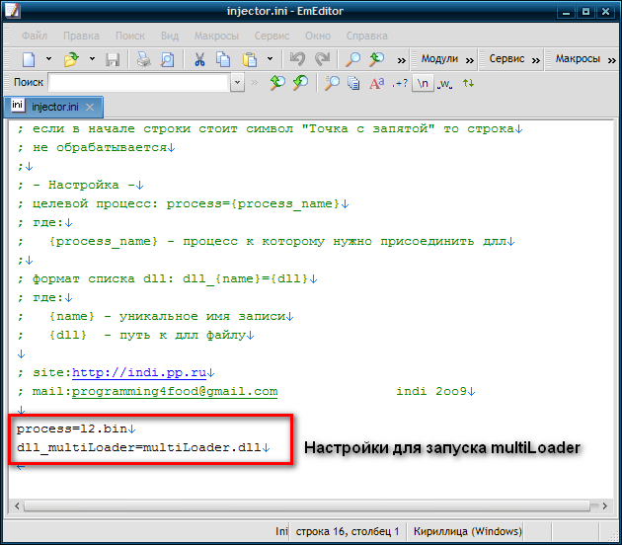Click the Undo arrow icon

[x=296, y=59]
